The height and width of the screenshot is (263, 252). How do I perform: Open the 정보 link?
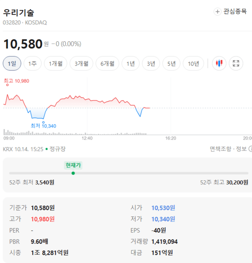[x=241, y=149]
